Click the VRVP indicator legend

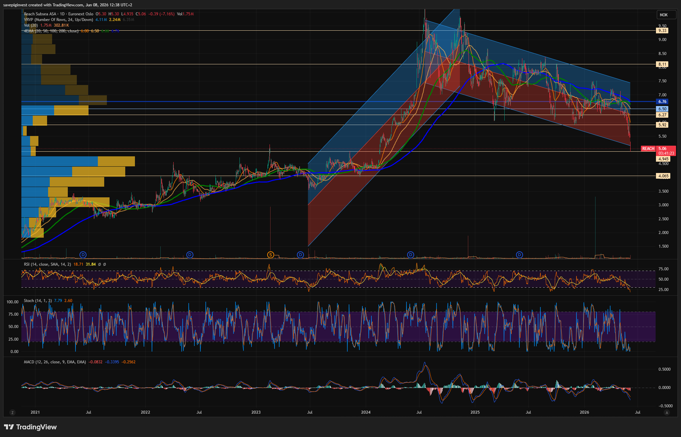tap(58, 20)
